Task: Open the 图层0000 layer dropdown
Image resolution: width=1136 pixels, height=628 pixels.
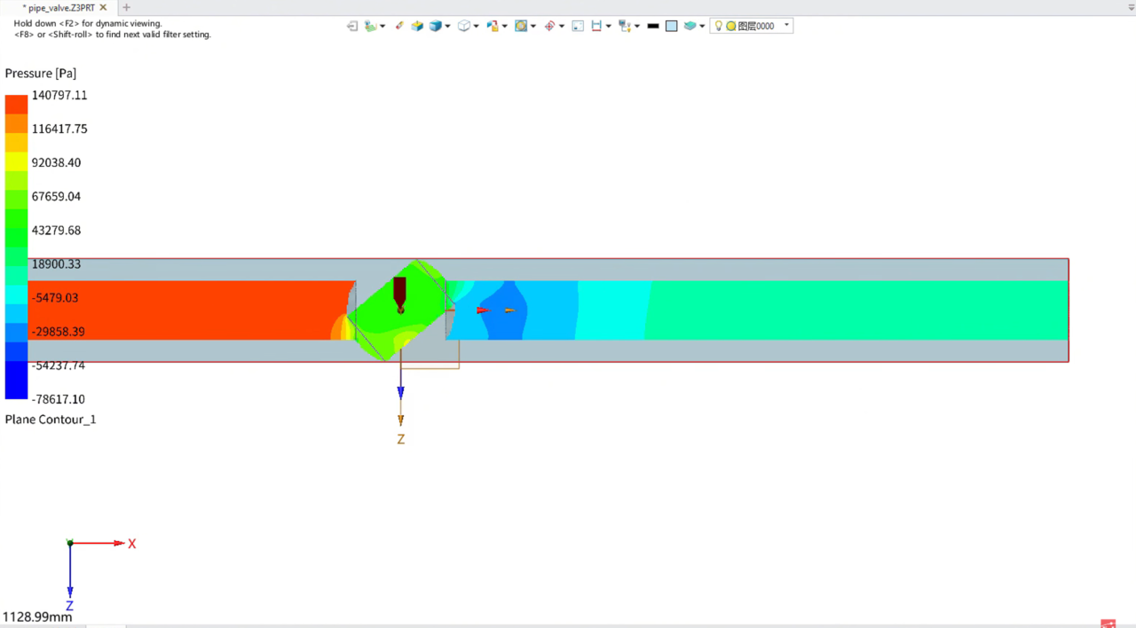Action: (x=786, y=26)
